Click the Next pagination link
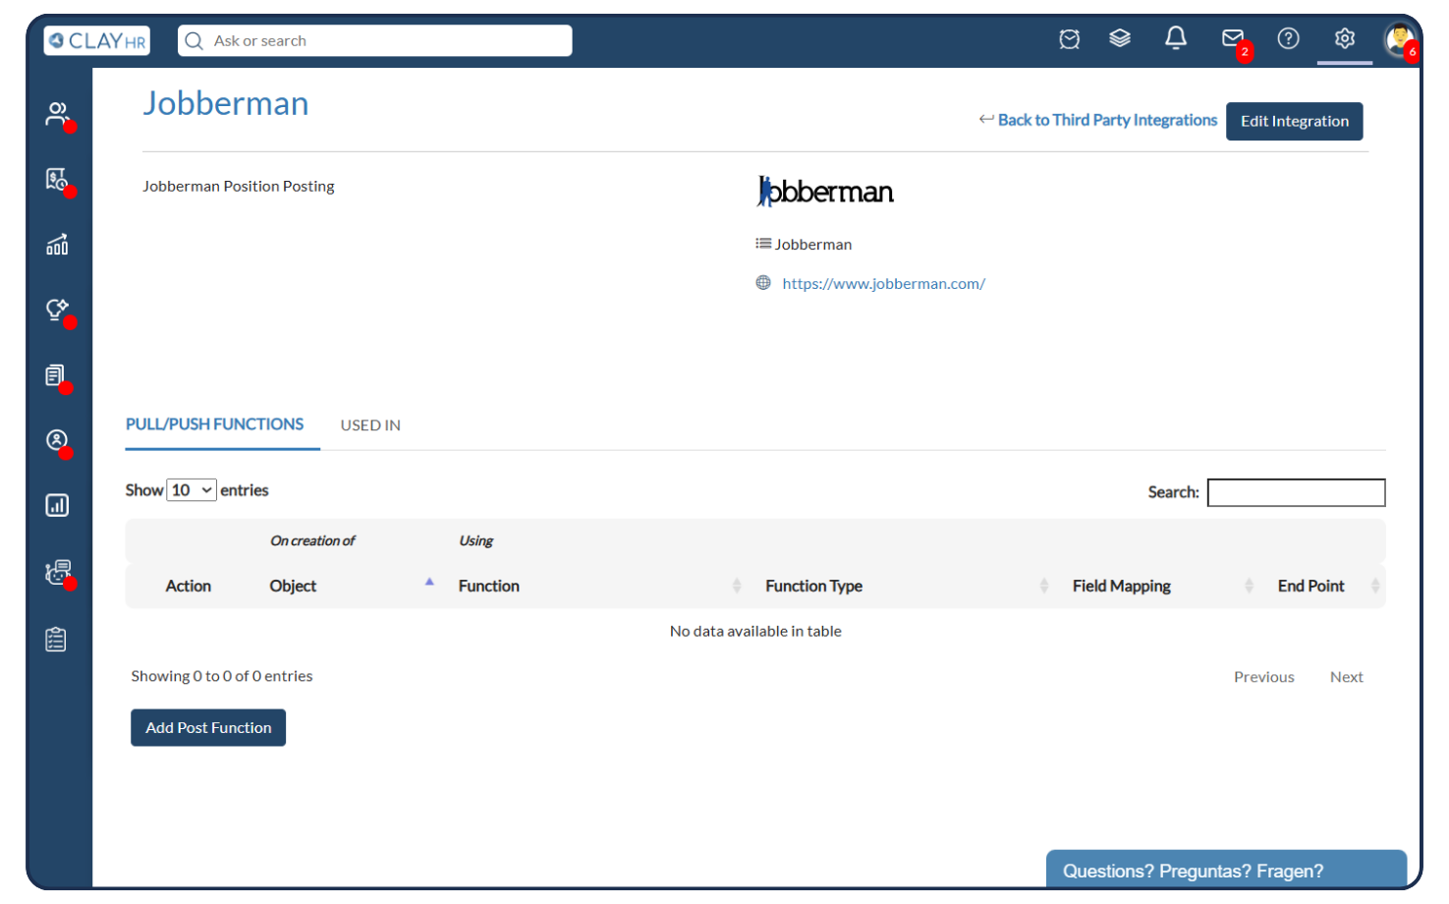 point(1346,677)
